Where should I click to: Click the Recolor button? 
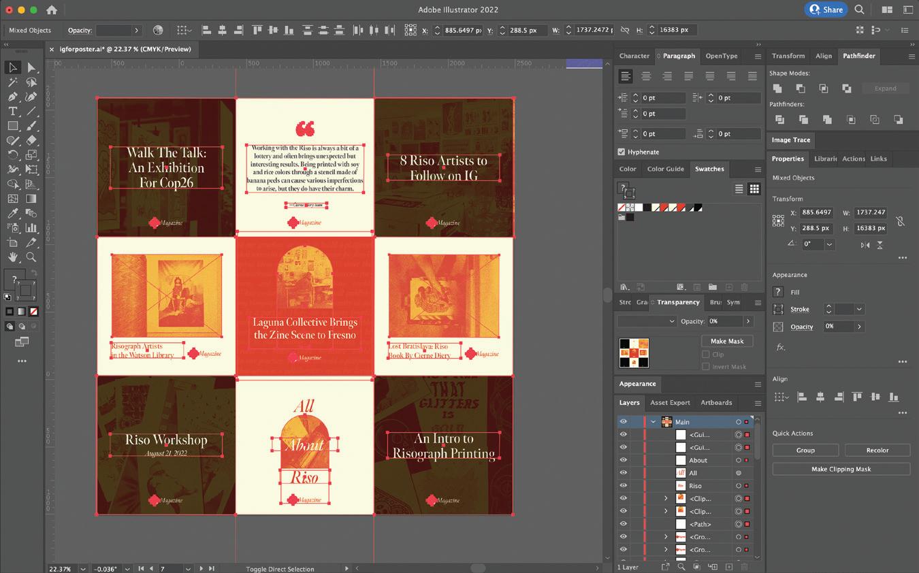point(877,450)
